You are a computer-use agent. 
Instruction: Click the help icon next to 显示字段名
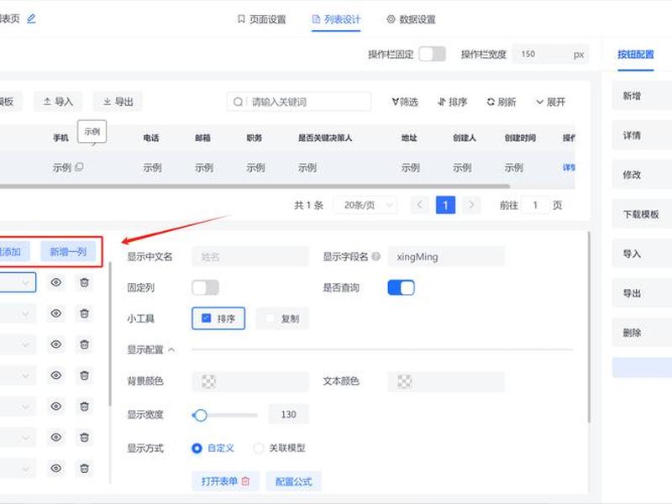(375, 256)
